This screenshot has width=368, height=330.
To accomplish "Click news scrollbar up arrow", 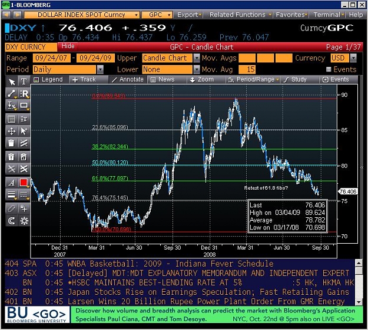I will click(x=359, y=263).
